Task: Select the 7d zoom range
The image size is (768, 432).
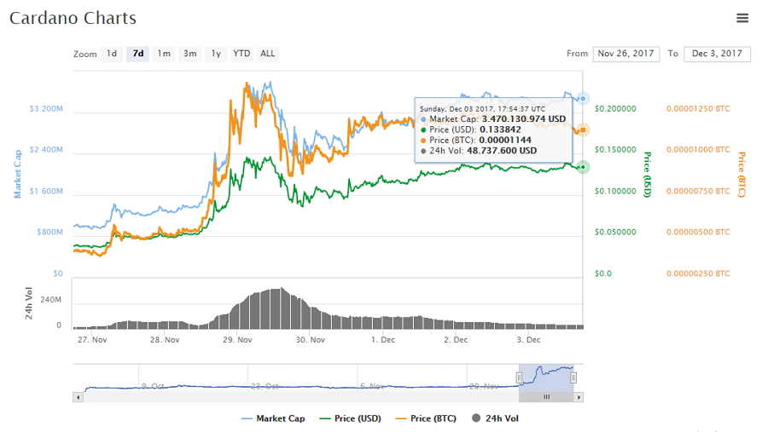Action: click(137, 54)
